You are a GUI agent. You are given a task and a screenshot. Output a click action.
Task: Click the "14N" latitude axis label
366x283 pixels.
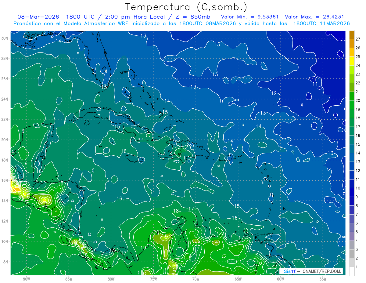(x=5, y=201)
